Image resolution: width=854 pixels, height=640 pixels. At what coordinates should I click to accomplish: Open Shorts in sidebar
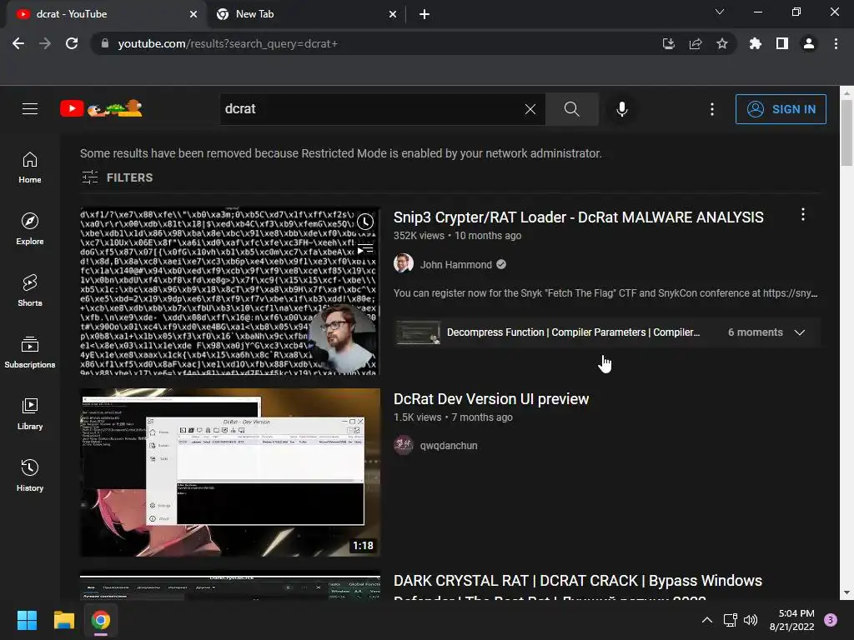(30, 291)
